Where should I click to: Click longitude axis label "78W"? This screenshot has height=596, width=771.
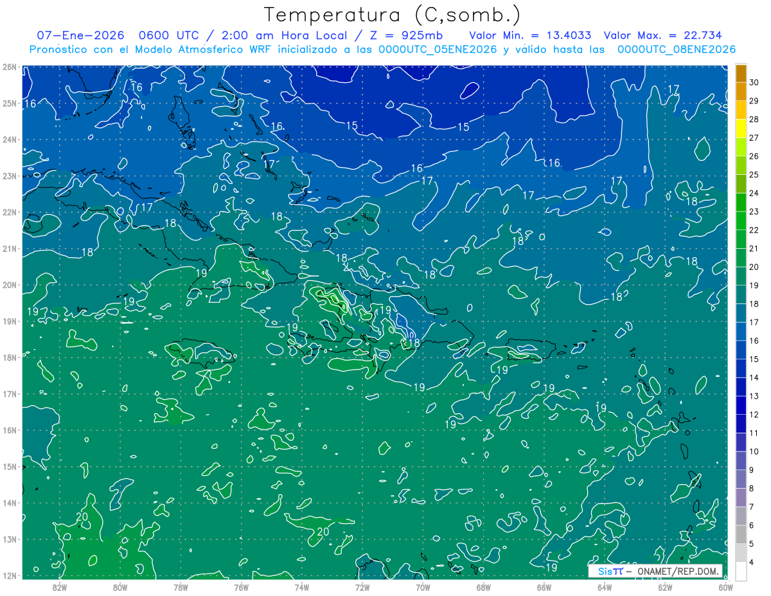tap(181, 587)
